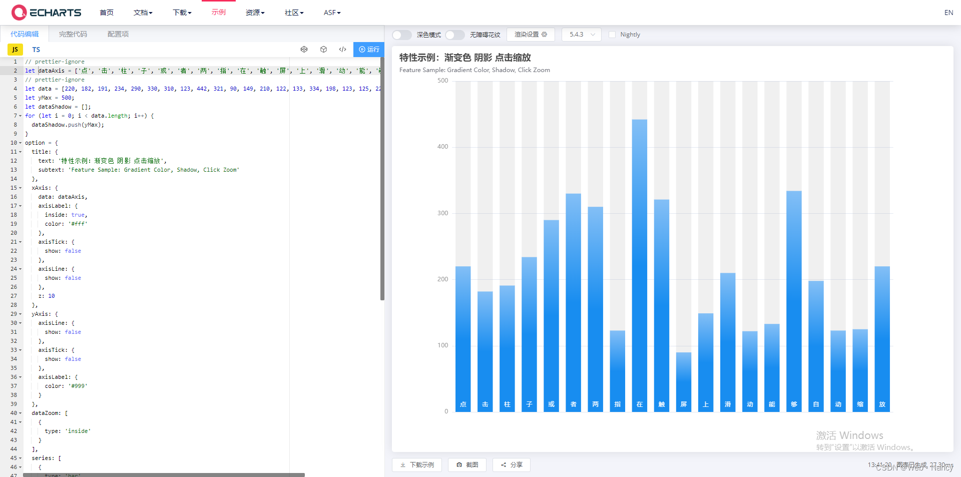Open the 5.4.3 version dropdown
This screenshot has width=961, height=477.
click(581, 35)
